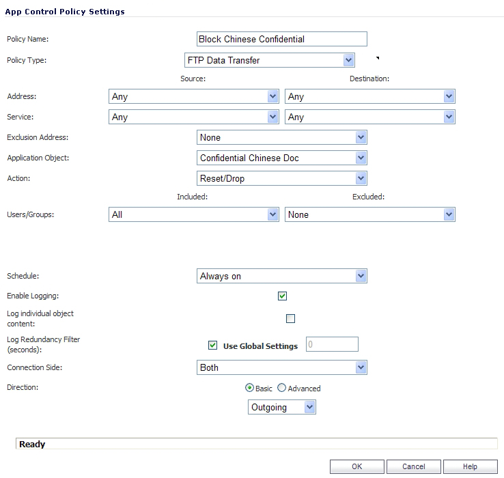Screen dimensions: 504x478
Task: Select the Advanced direction radio button
Action: click(281, 388)
